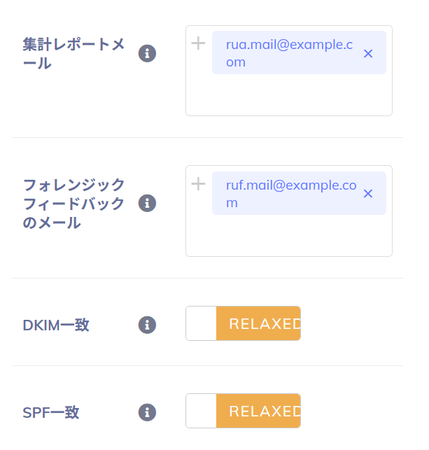The image size is (429, 450).
Task: Click empty area below rua.mail@example.com tag
Action: pyautogui.click(x=288, y=96)
